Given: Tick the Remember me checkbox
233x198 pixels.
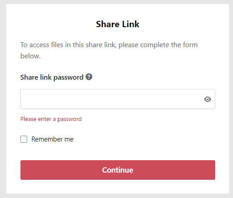Looking at the screenshot, I should pyautogui.click(x=24, y=139).
